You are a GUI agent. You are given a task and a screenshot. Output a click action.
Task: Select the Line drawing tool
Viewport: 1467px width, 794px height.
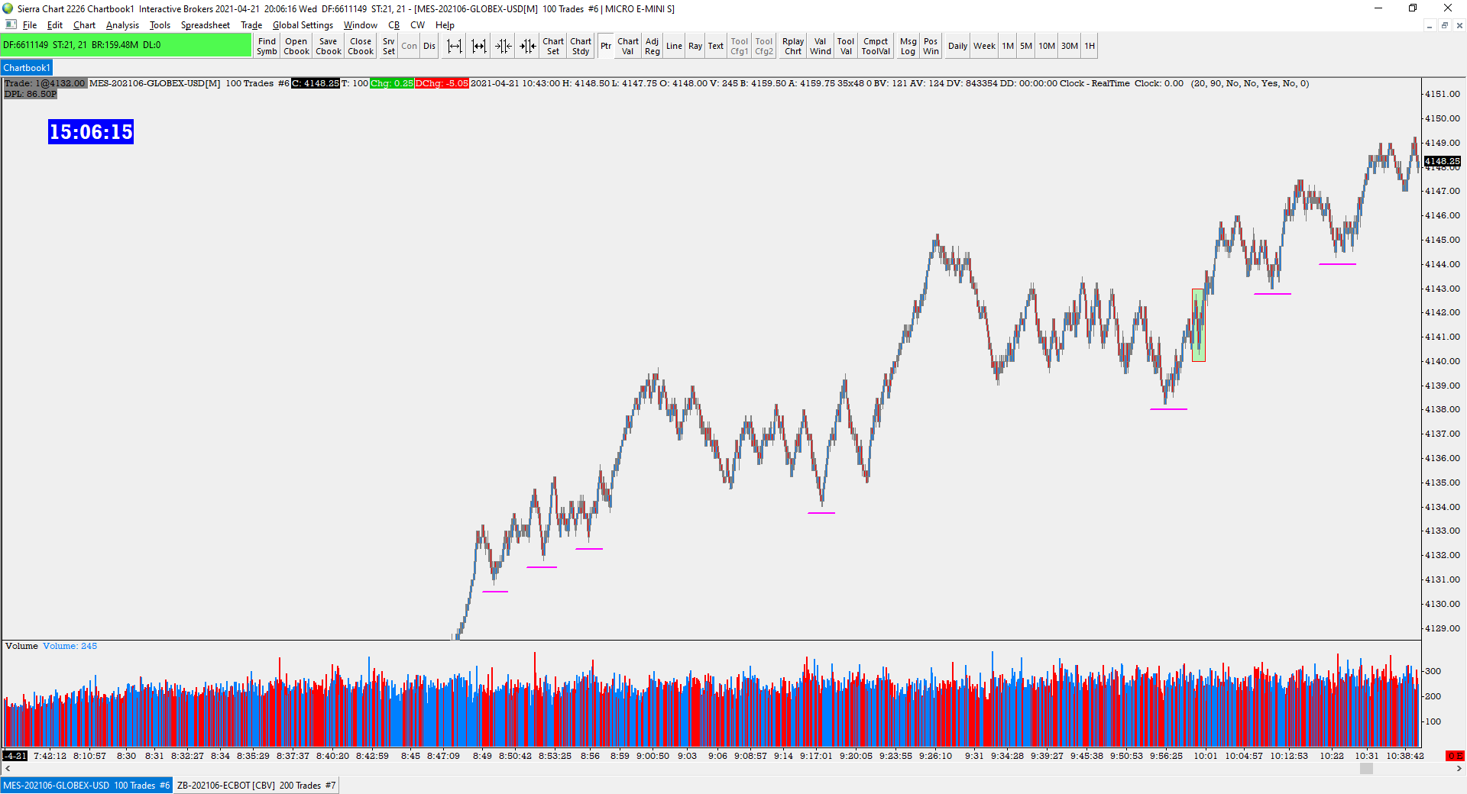pyautogui.click(x=674, y=46)
